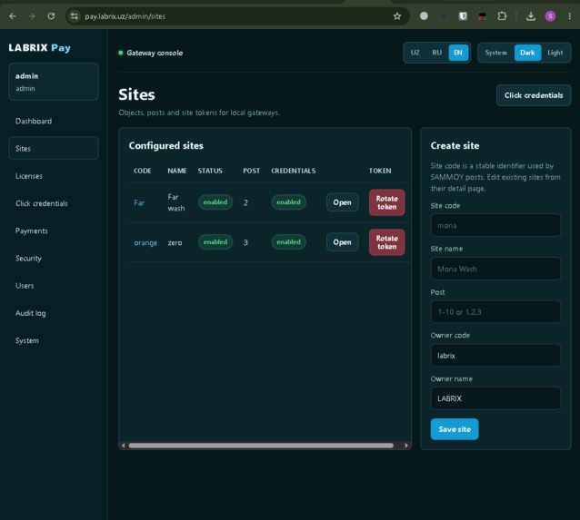Open Click credentials in the sidebar
The width and height of the screenshot is (580, 520).
coord(54,203)
